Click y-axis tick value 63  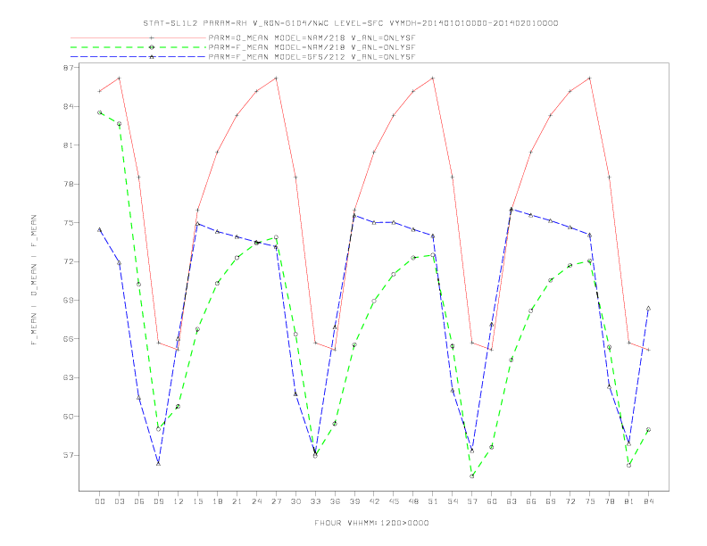pos(69,377)
